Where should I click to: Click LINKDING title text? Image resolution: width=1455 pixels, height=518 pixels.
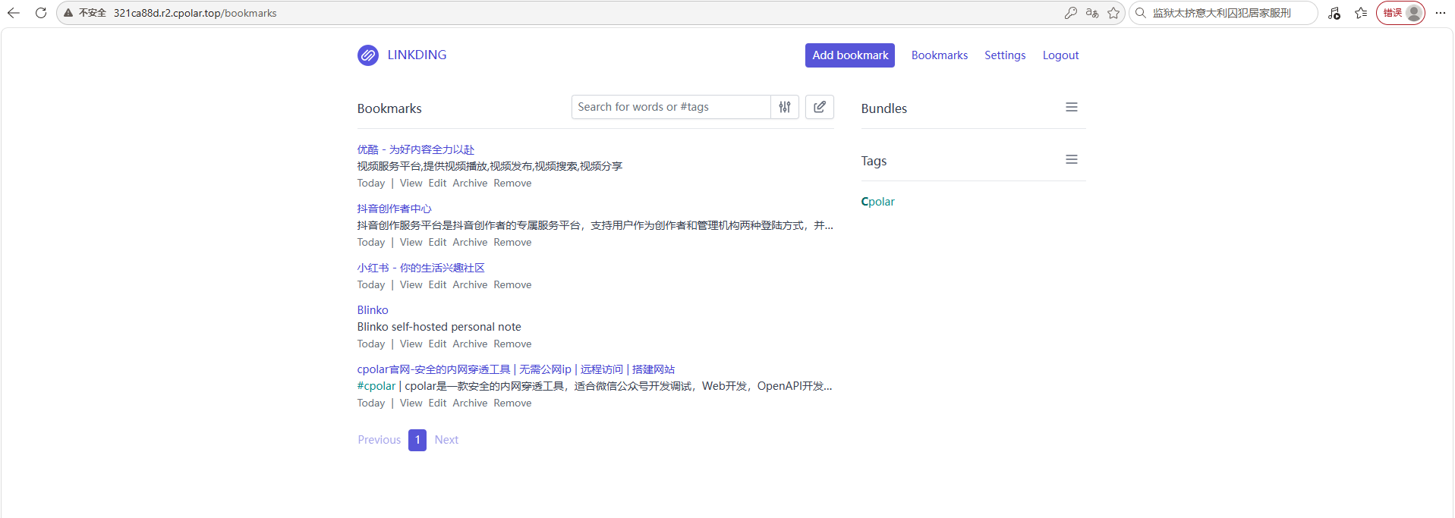pyautogui.click(x=417, y=55)
